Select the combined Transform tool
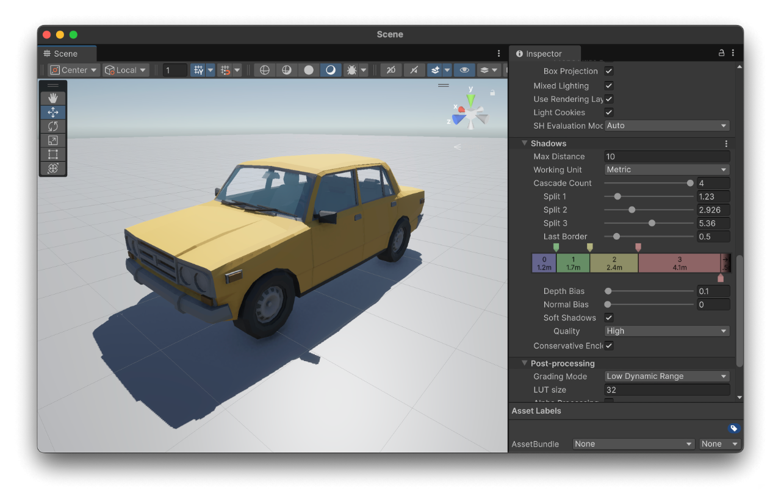781x502 pixels. [x=53, y=168]
